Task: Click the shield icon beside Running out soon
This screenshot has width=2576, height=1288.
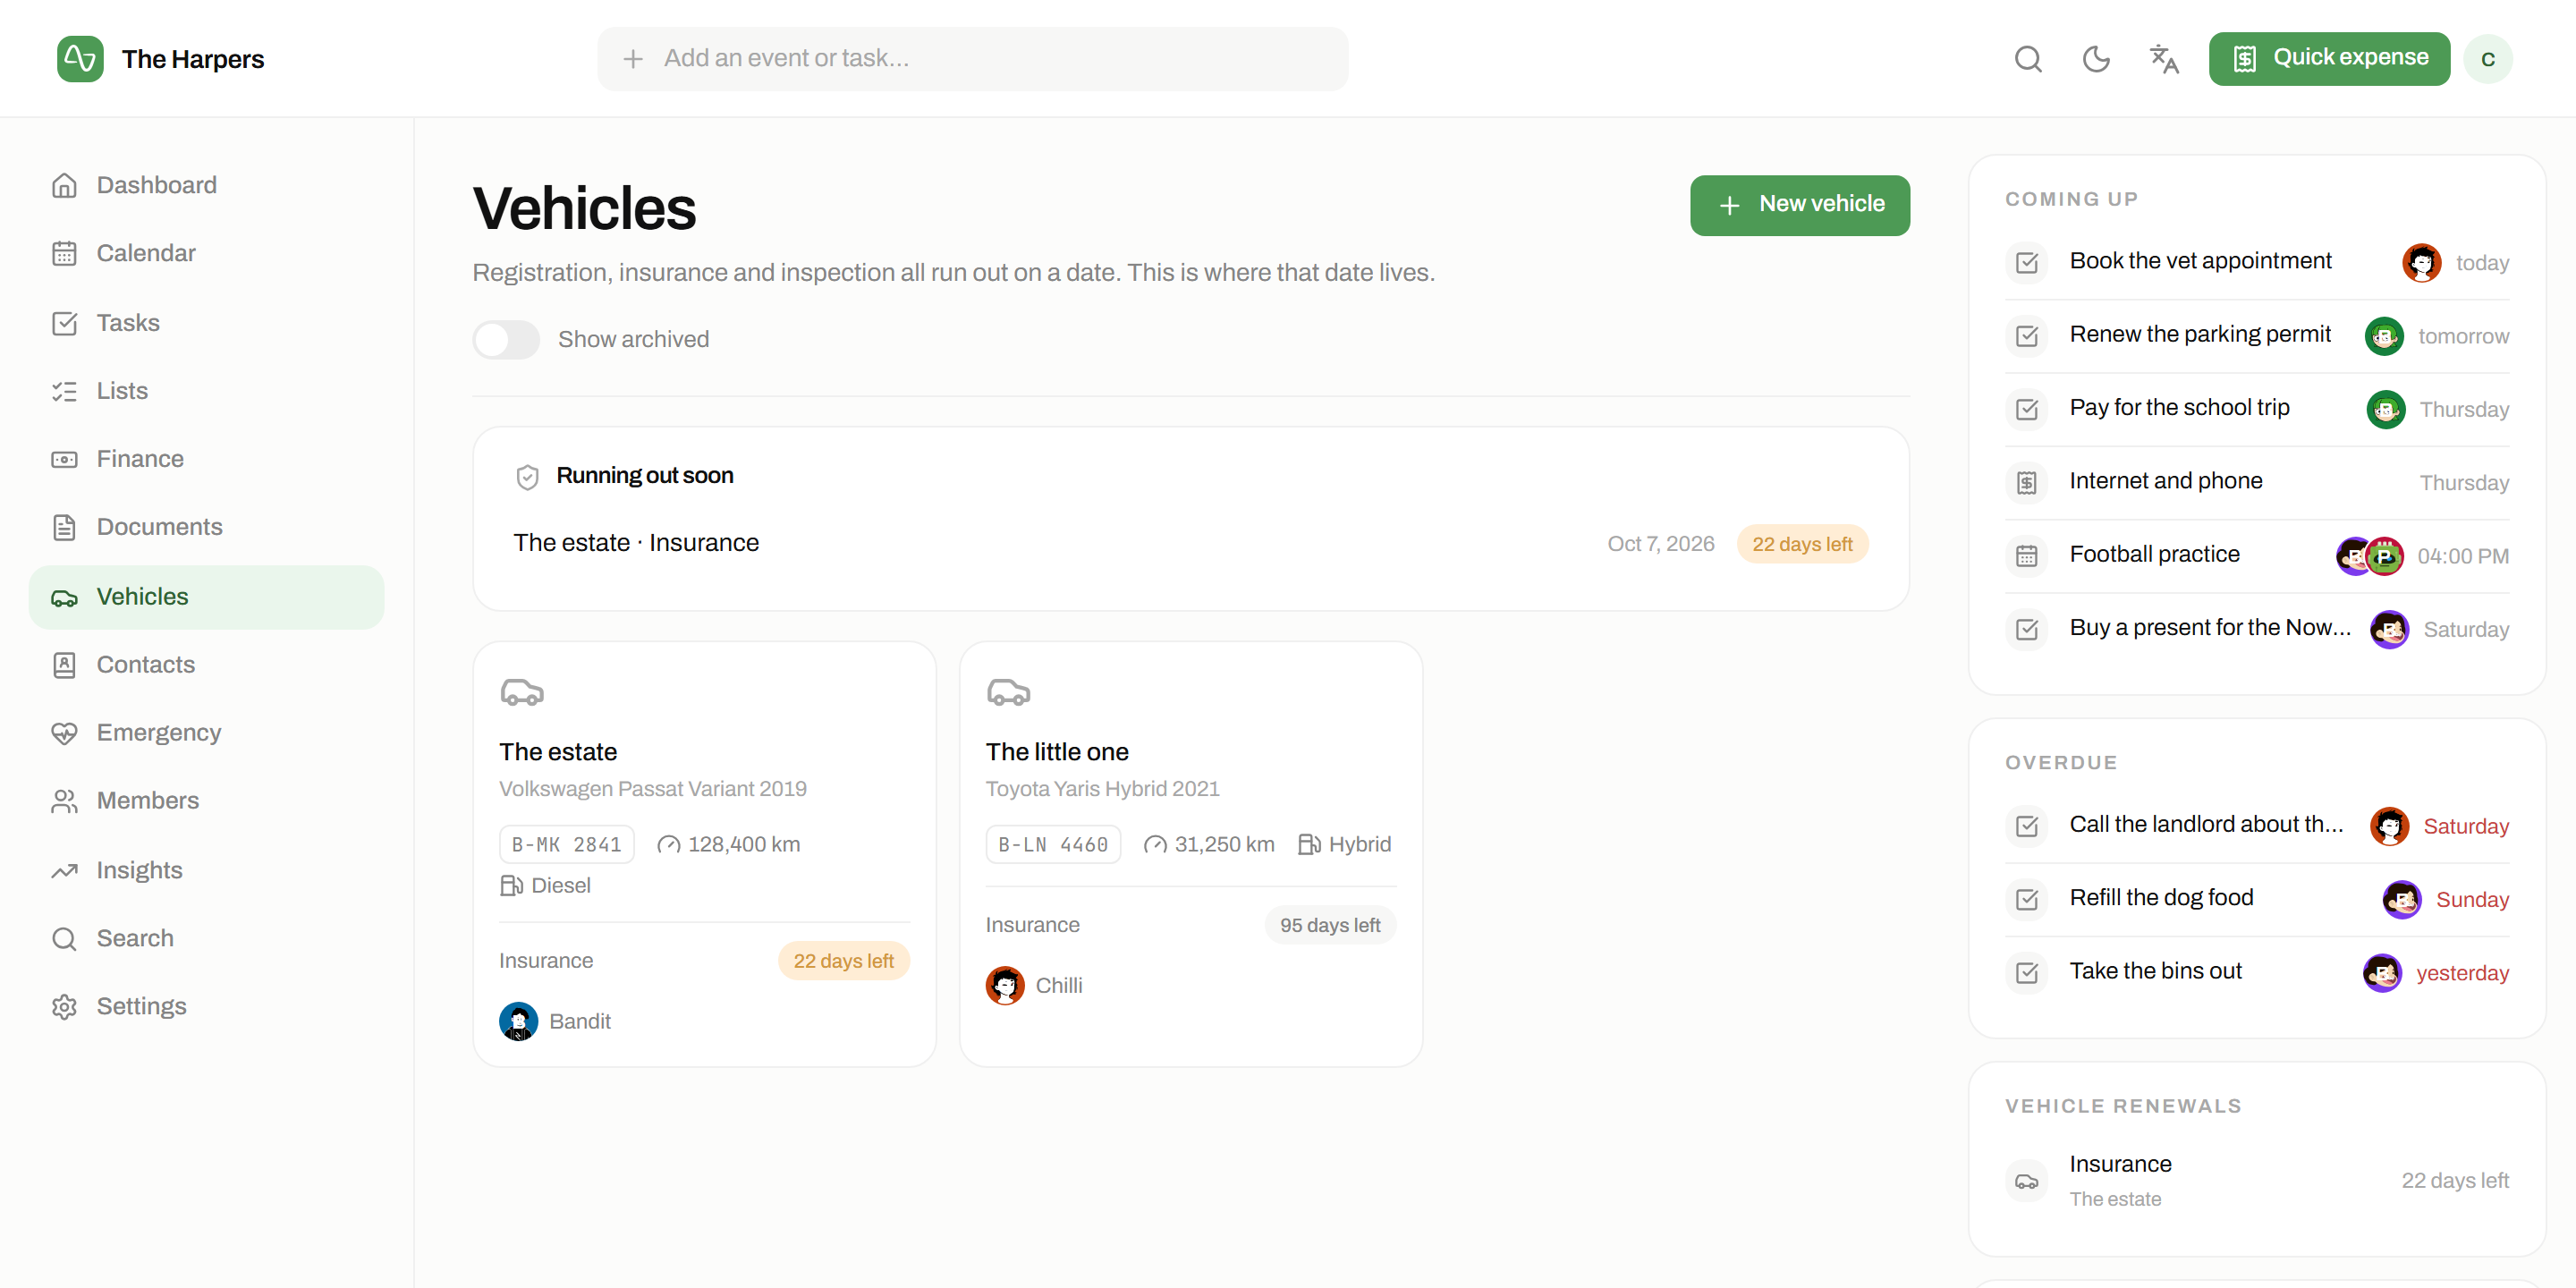Action: (527, 477)
